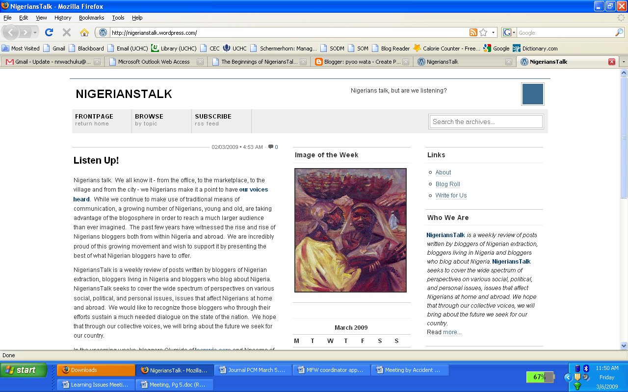Open the recent pages history dropdown arrow
Image resolution: width=628 pixels, height=392 pixels.
click(35, 32)
